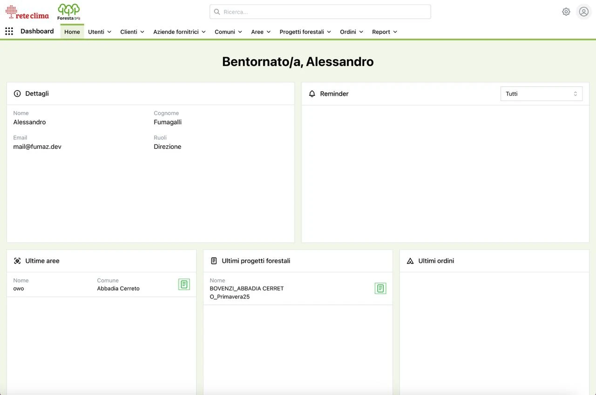Open the Ordini menu
The width and height of the screenshot is (596, 395).
[x=351, y=32]
